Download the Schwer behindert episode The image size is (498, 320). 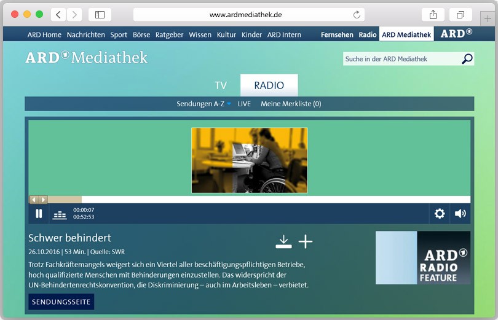point(283,241)
